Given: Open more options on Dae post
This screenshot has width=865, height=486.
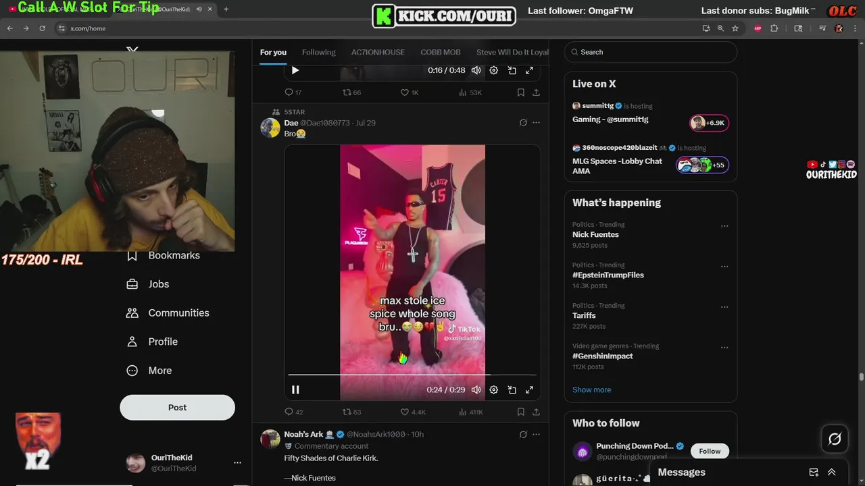Looking at the screenshot, I should click(x=537, y=123).
